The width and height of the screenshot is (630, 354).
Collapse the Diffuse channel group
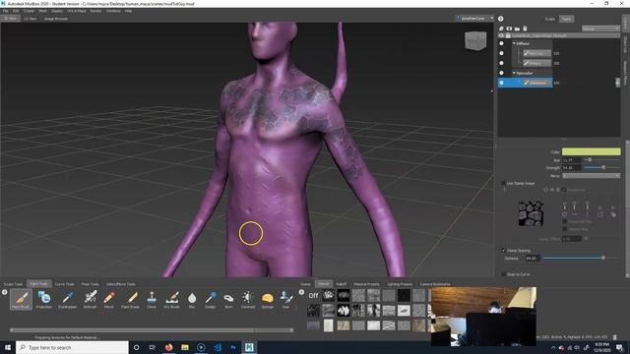(514, 43)
